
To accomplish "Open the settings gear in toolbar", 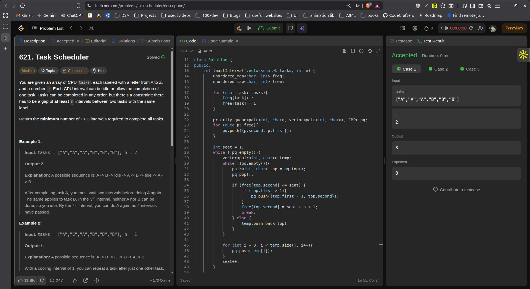I will [415, 28].
